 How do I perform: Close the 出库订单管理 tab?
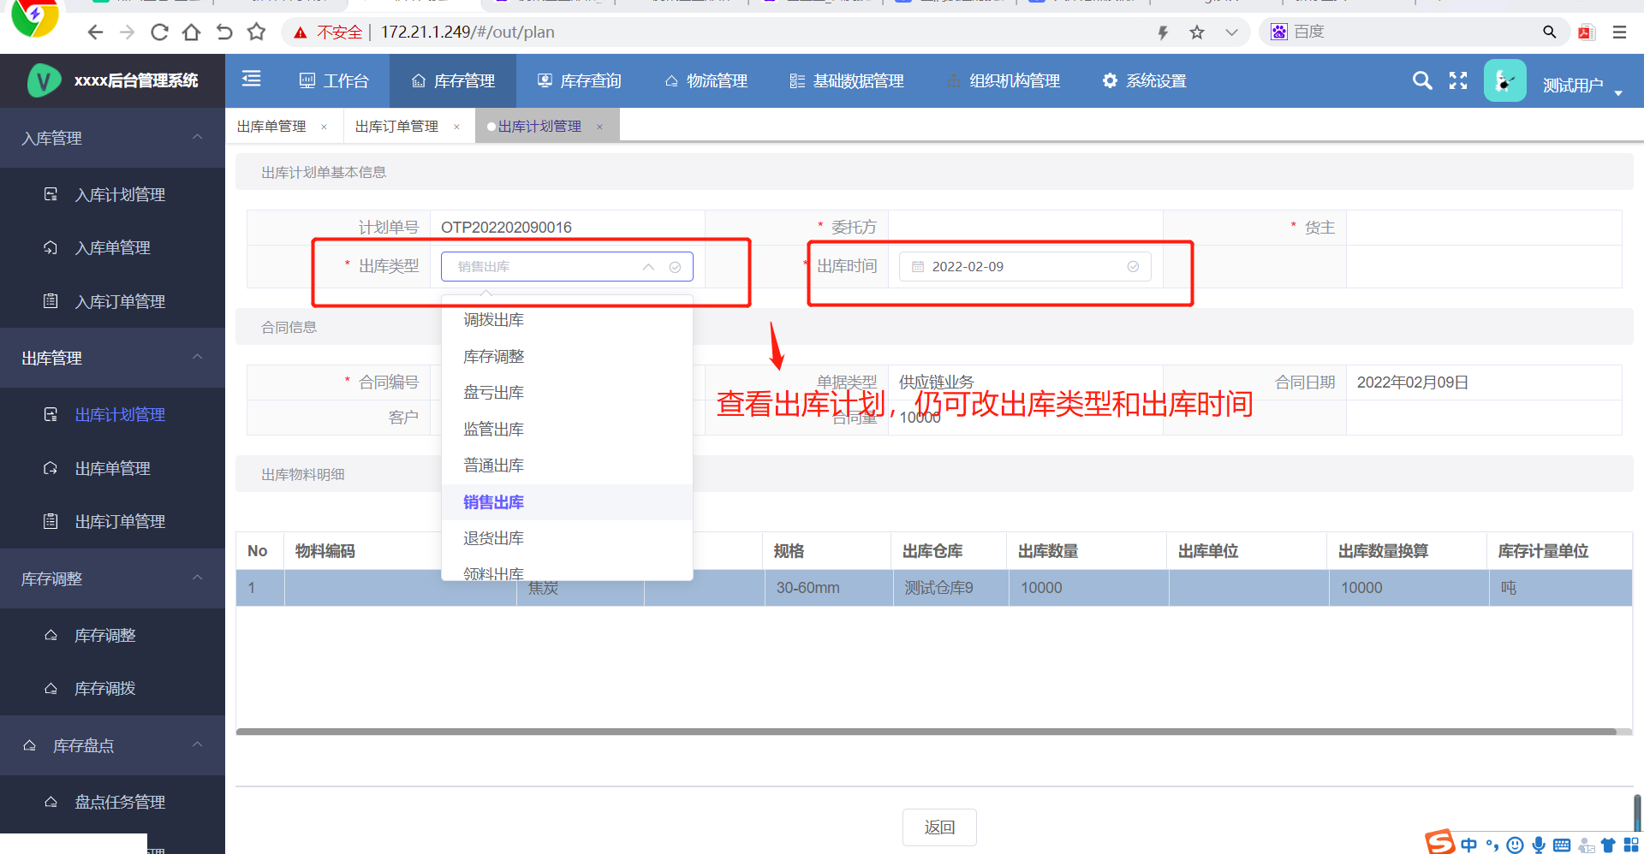[x=456, y=127]
